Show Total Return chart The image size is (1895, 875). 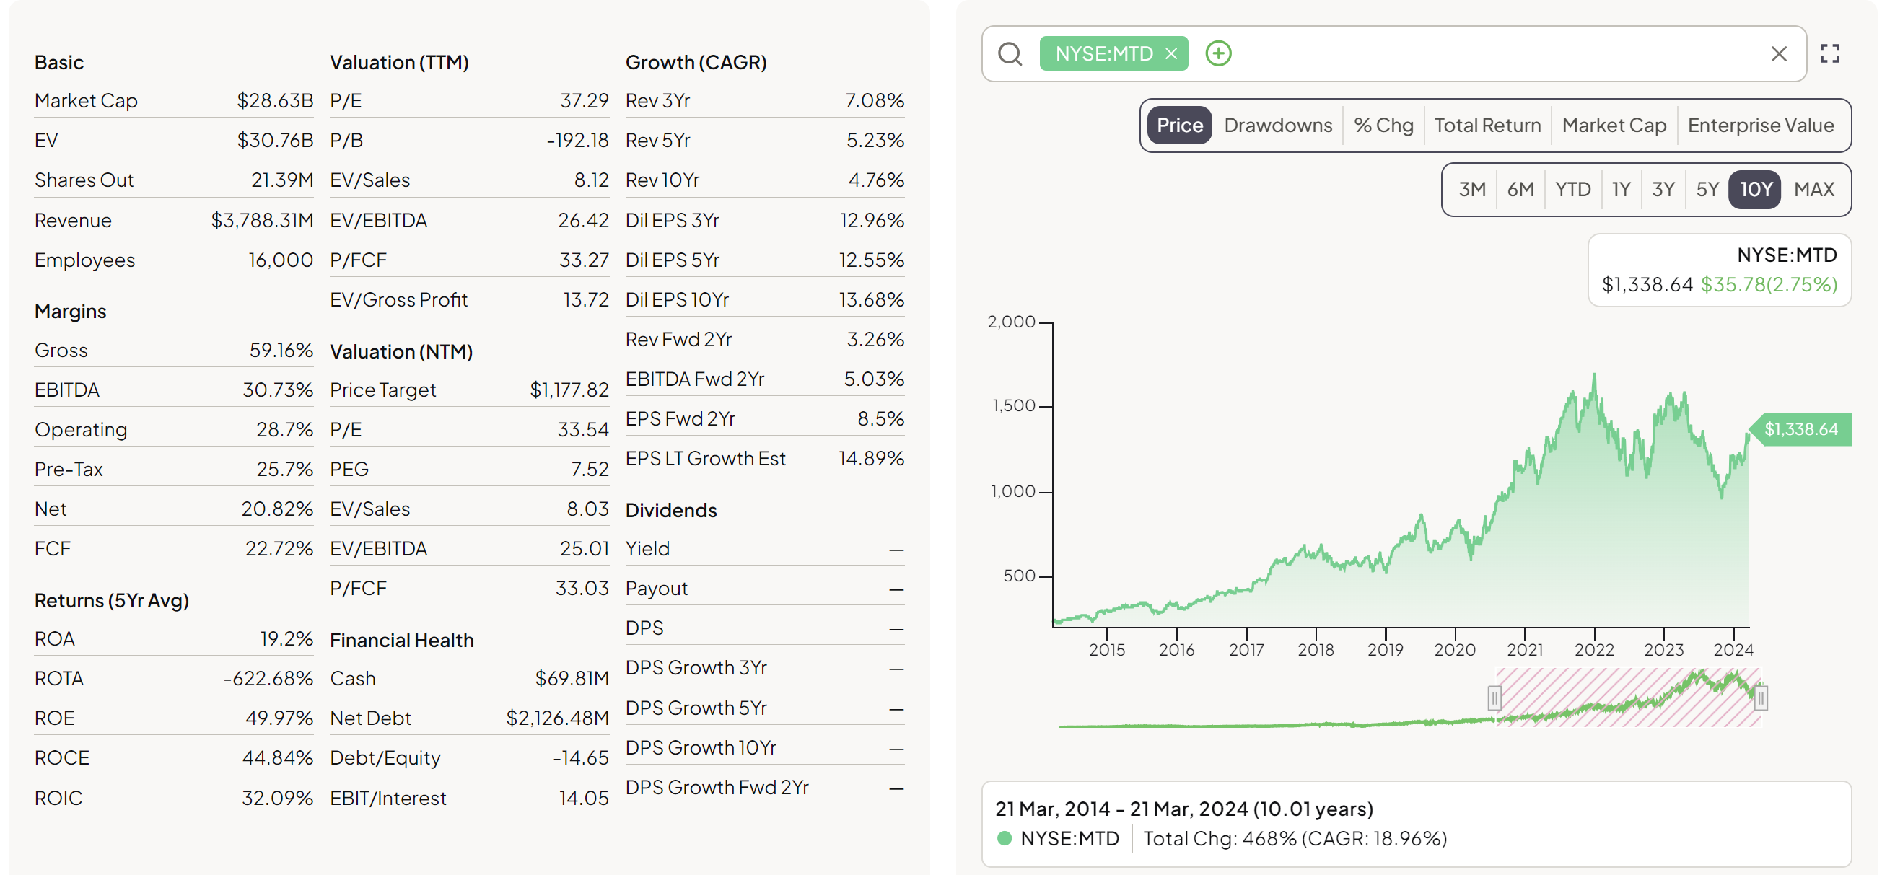[x=1487, y=126]
